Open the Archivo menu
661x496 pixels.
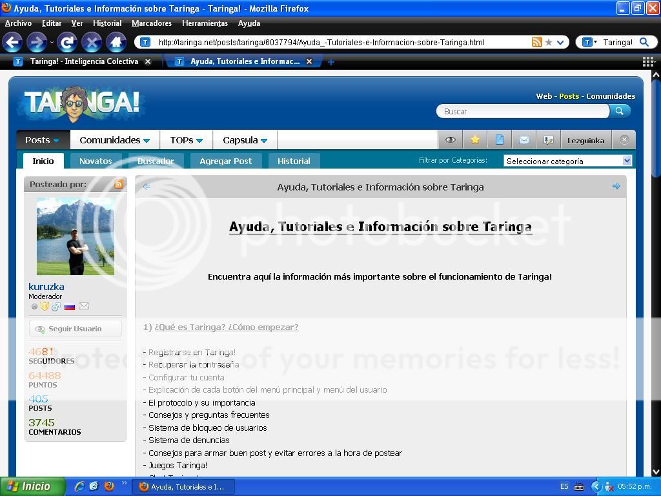(x=18, y=23)
